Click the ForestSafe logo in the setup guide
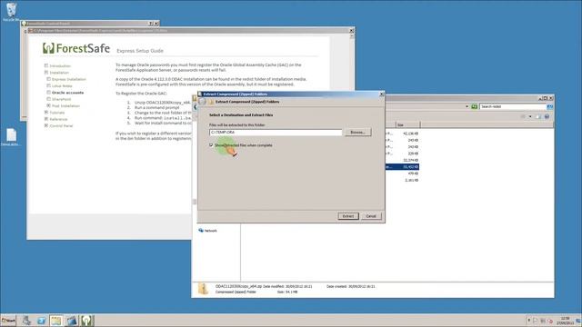Image resolution: width=582 pixels, height=327 pixels. coord(76,48)
